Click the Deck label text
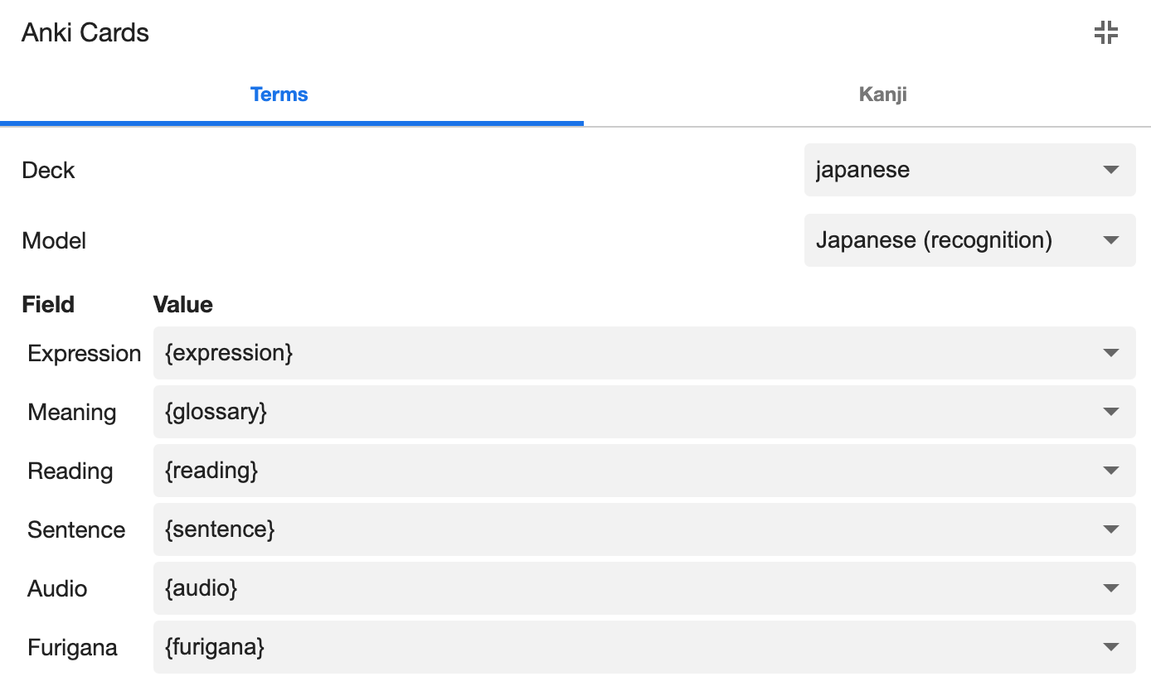 48,170
